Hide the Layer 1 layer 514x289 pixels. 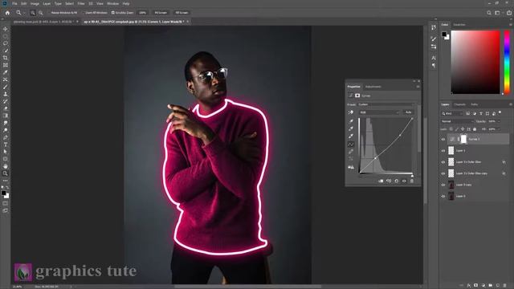tap(443, 151)
